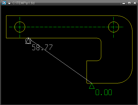Open the title bar dropdown arrow menu
The image size is (138, 105).
(9, 3)
